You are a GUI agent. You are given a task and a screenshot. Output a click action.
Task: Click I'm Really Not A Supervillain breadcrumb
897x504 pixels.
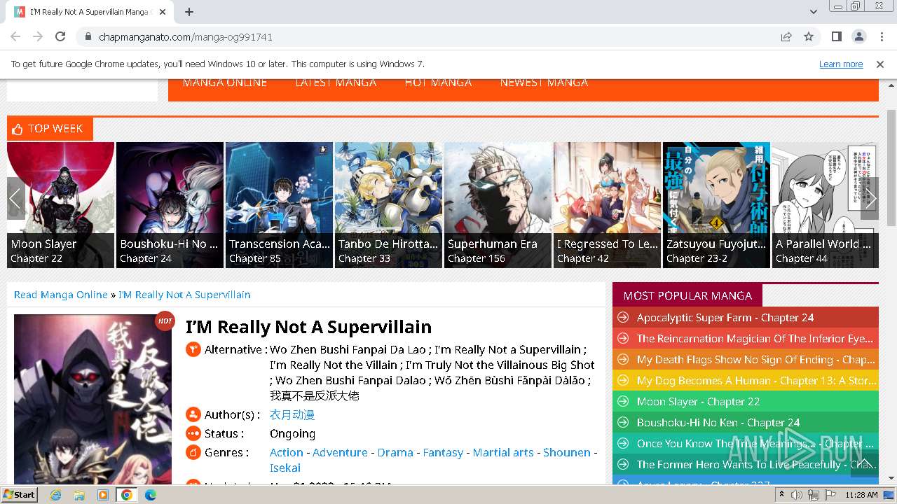click(184, 295)
